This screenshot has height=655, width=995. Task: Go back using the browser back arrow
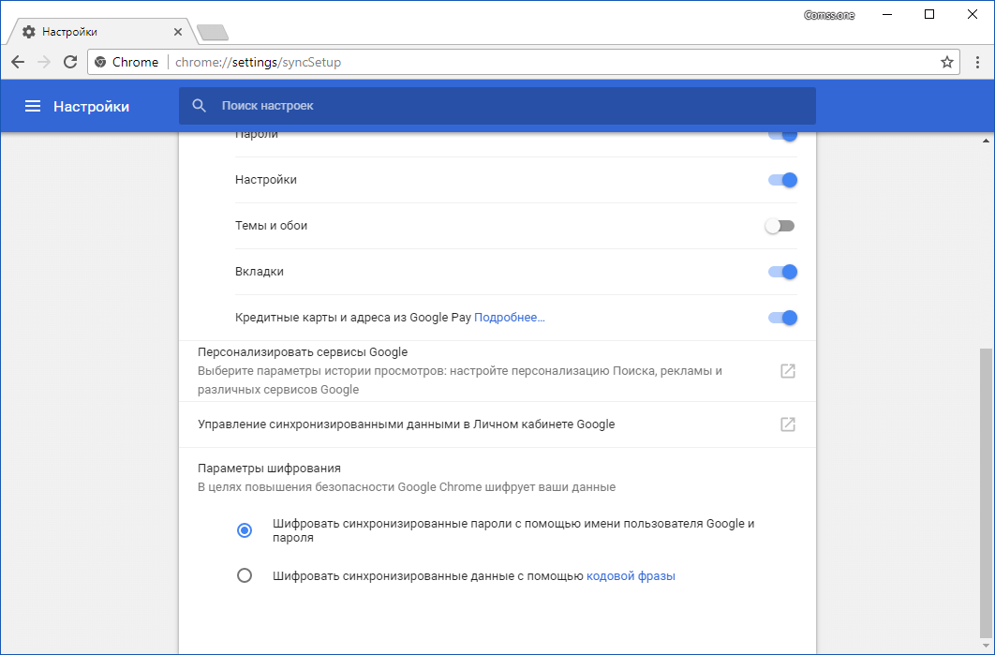18,62
